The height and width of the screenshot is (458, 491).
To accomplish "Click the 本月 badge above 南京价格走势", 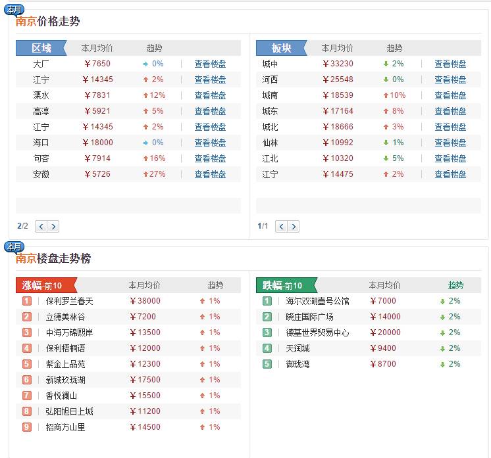I will 14,10.
